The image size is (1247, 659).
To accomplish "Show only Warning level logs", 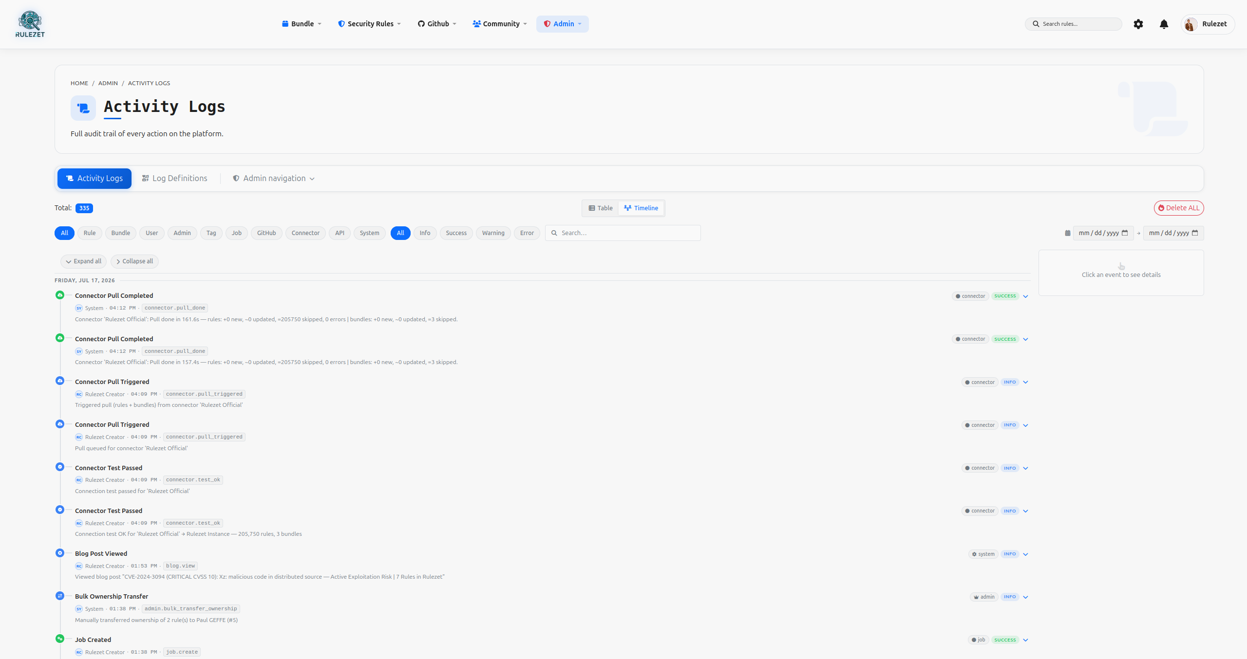I will coord(493,233).
